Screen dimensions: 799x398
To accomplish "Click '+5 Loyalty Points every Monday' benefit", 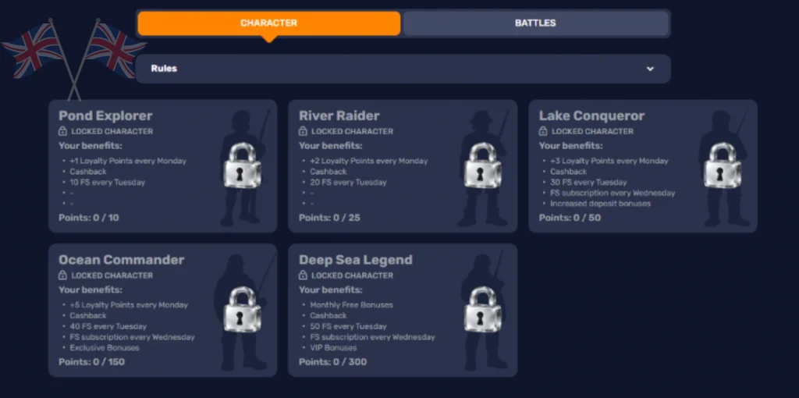I will point(129,305).
